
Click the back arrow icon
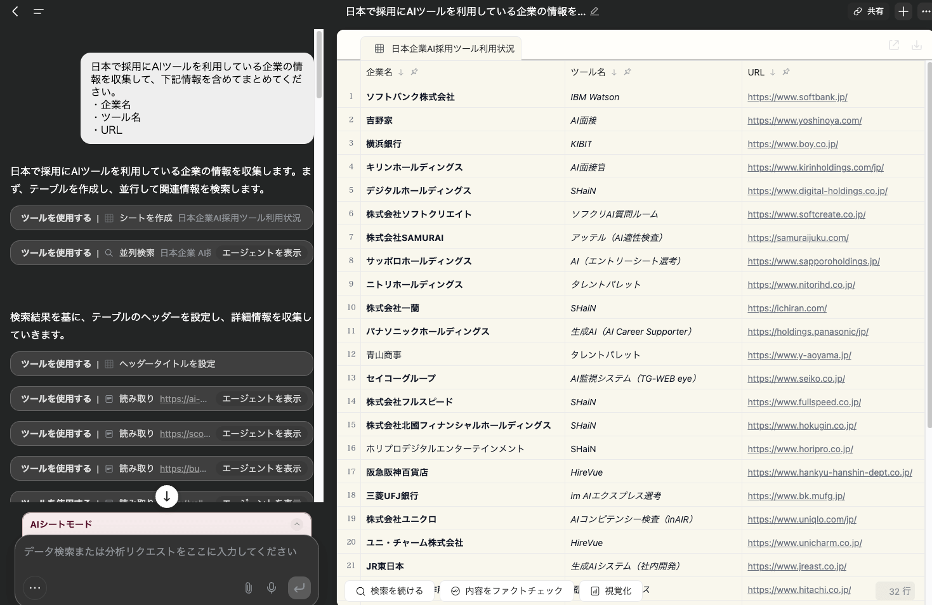click(15, 11)
